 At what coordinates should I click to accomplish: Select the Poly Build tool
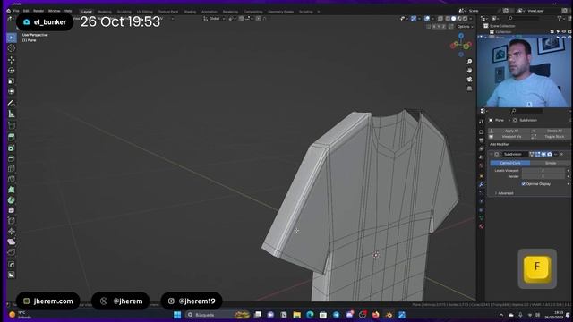[x=12, y=190]
